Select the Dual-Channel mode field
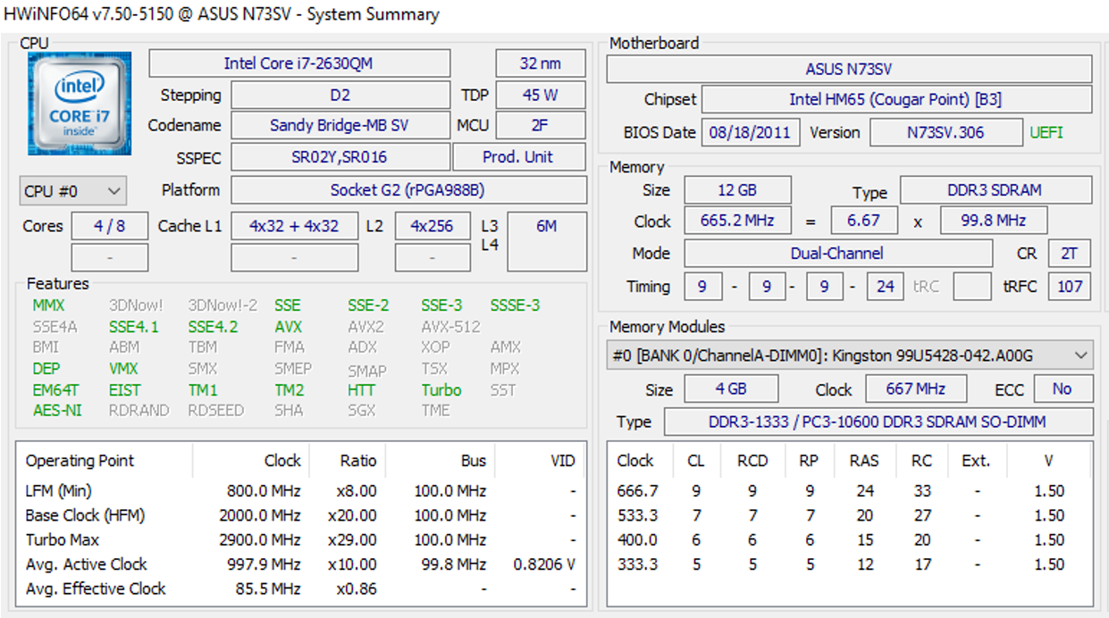The image size is (1109, 618). [837, 254]
